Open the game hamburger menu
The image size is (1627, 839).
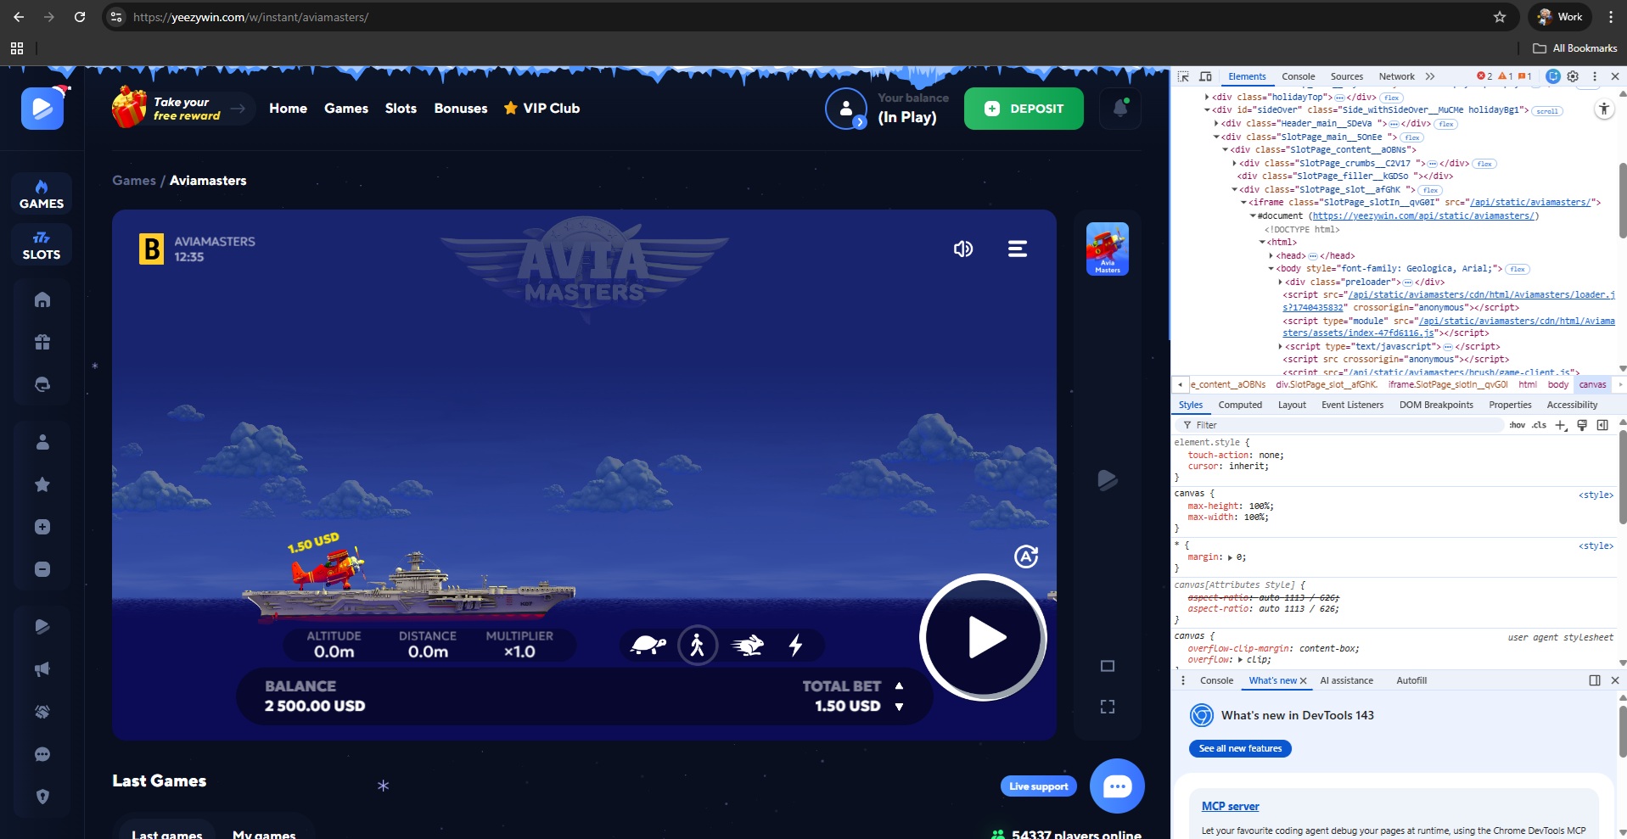1017,249
